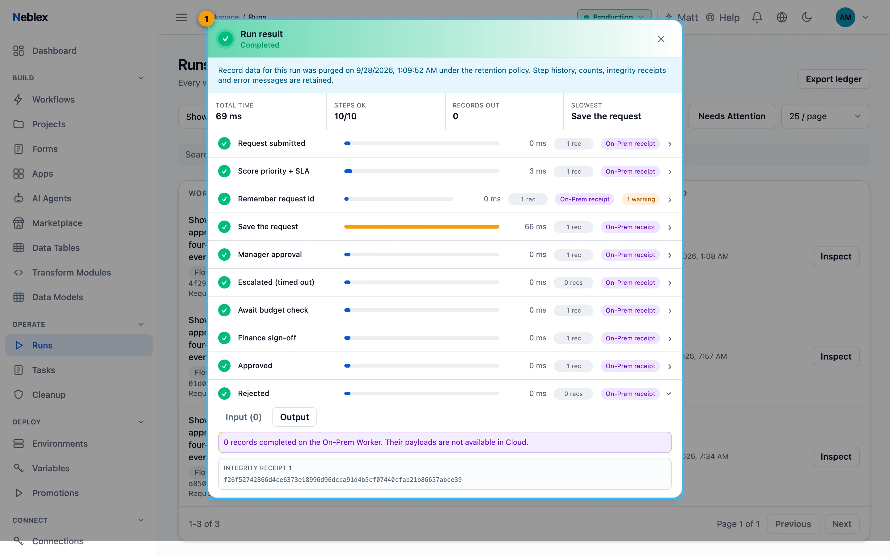Screen dimensions: 890x556
Task: Click the Manager approval duration bar
Action: [422, 255]
